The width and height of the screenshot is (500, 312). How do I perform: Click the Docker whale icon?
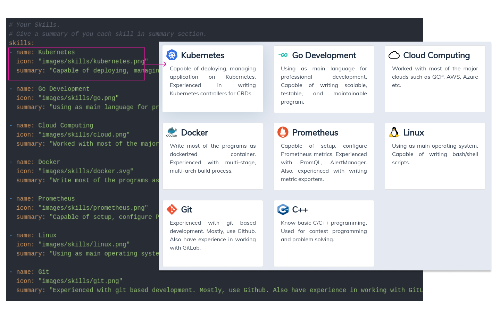point(172,132)
